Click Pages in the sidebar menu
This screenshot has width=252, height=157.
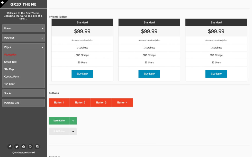(23, 47)
